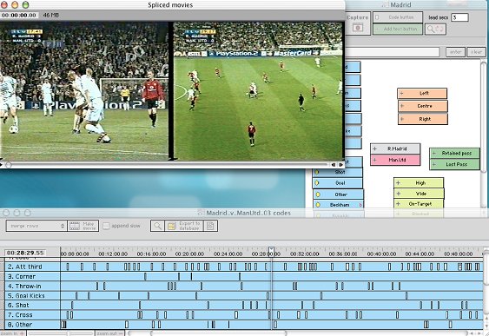Expand the R.Madrid label plus marker
The image size is (489, 336).
(x=375, y=148)
